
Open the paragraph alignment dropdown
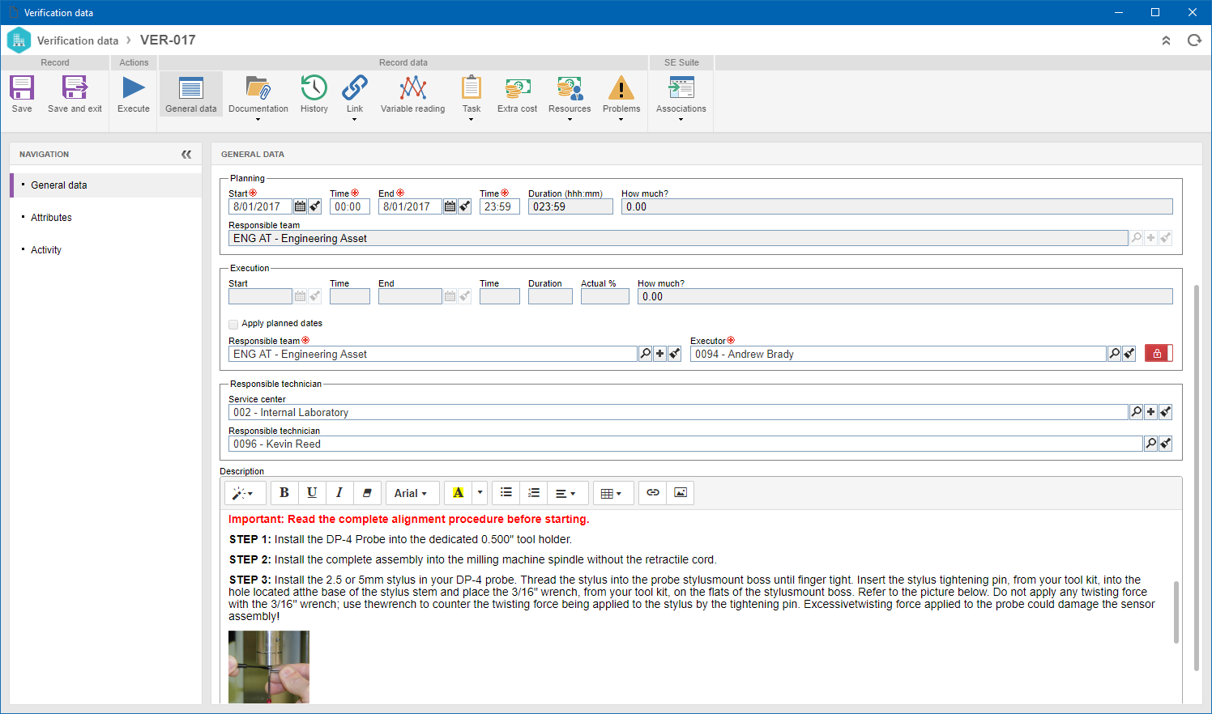[x=566, y=493]
